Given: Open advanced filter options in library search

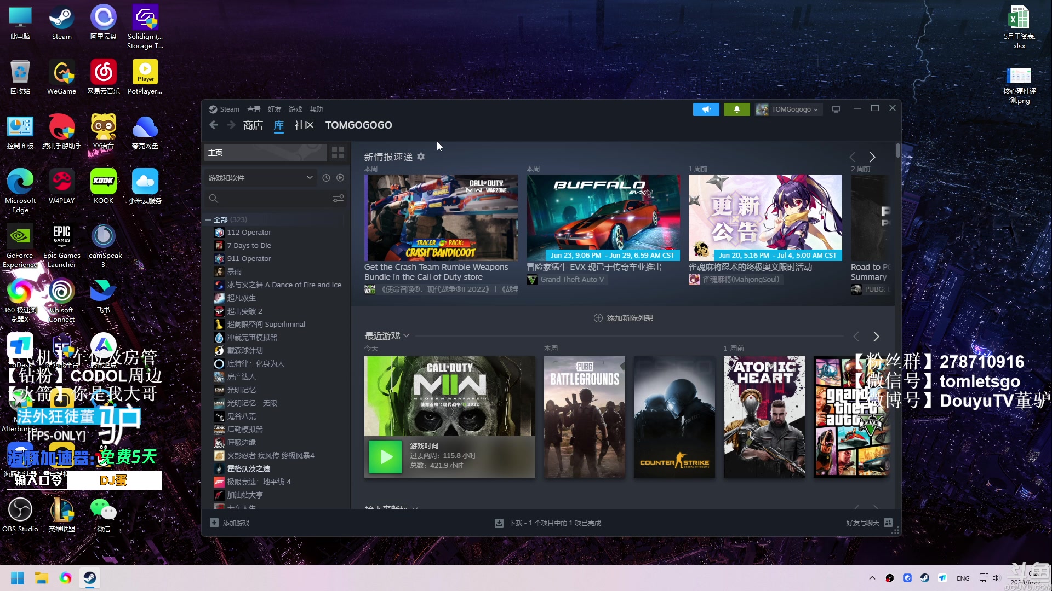Looking at the screenshot, I should click(338, 198).
